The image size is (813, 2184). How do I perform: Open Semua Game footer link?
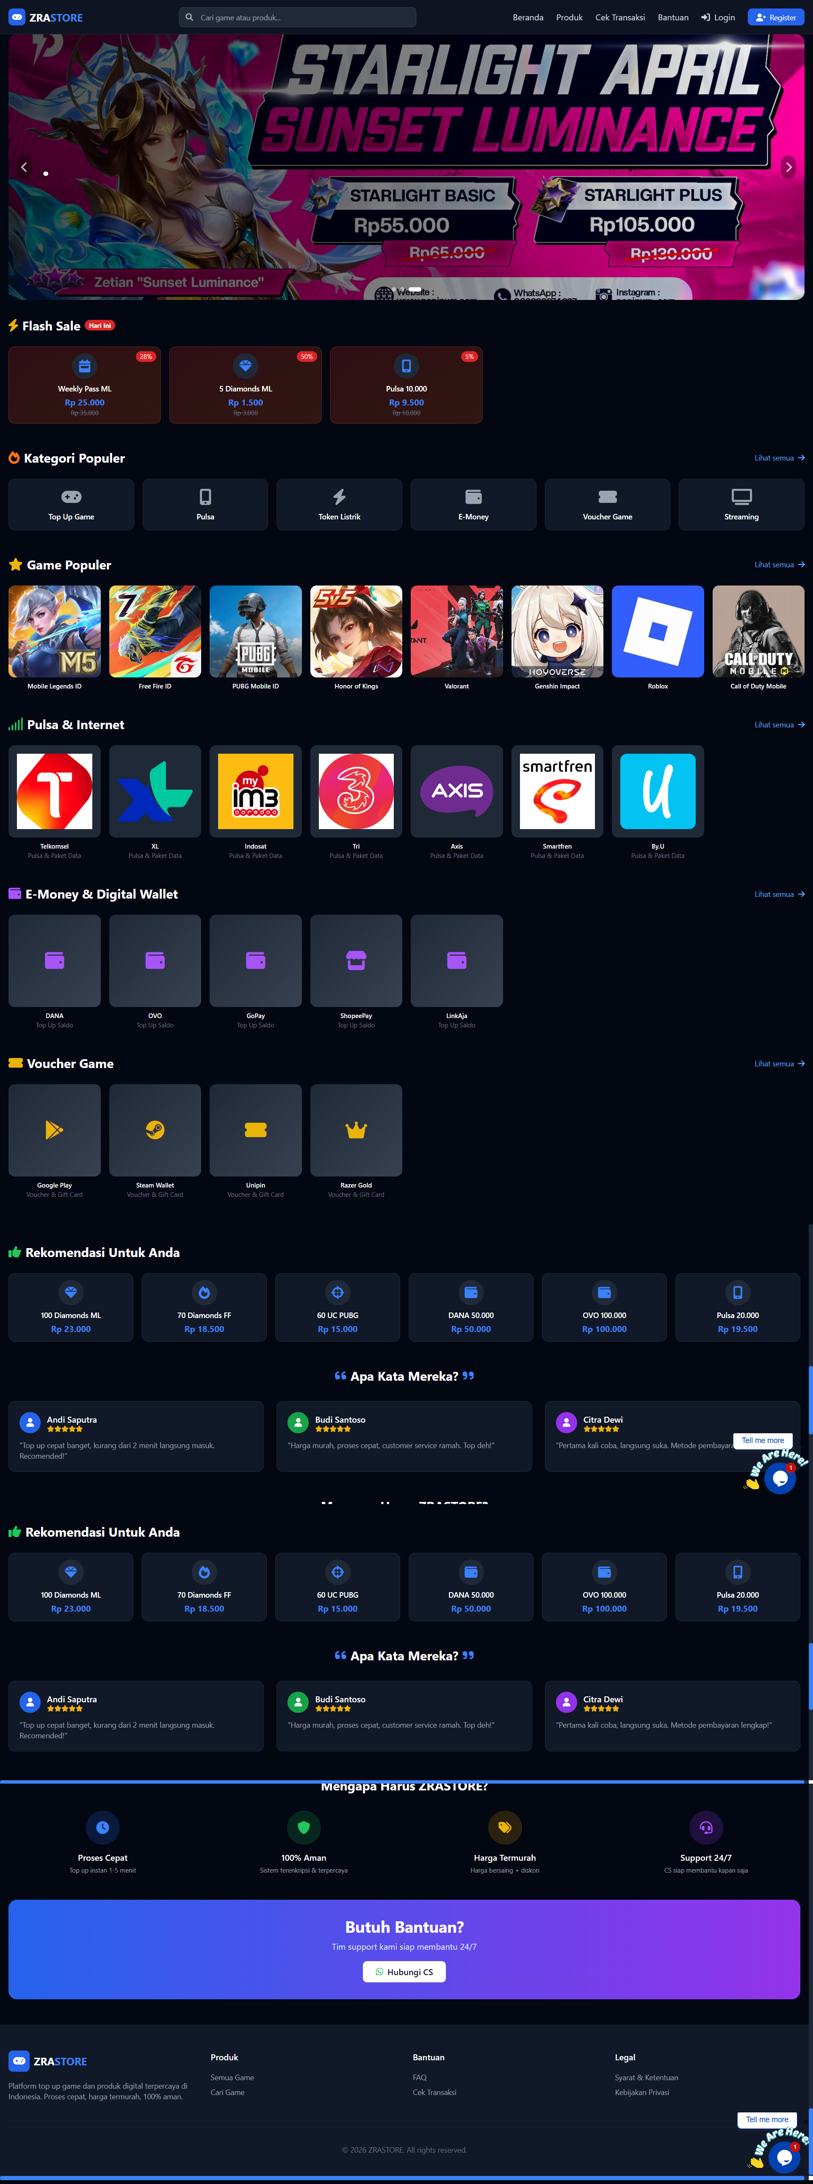[x=232, y=2078]
